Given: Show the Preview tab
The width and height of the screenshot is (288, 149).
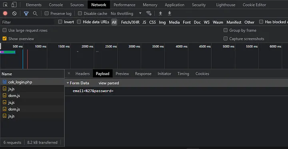Looking at the screenshot, I should click(122, 74).
